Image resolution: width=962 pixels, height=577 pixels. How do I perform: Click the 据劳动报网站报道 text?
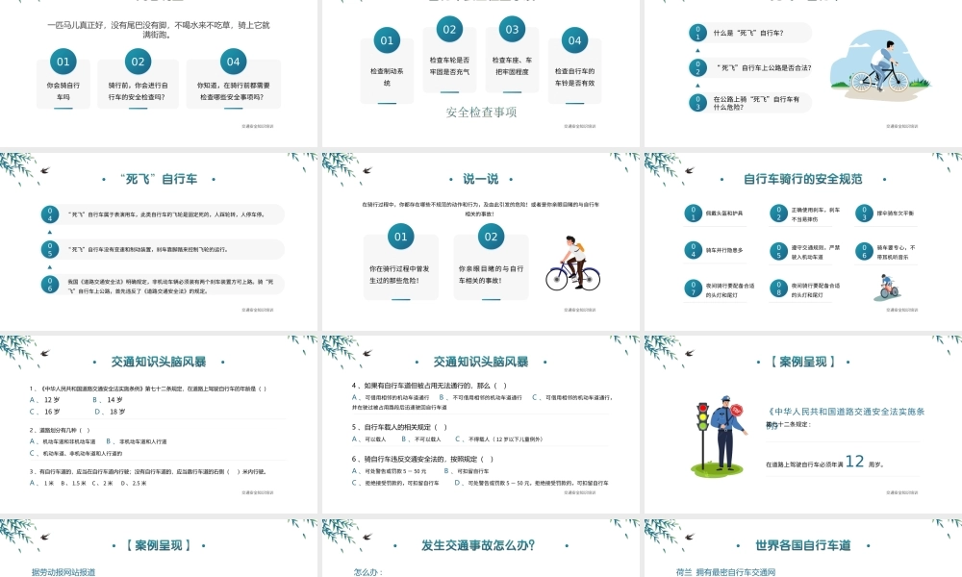63,572
